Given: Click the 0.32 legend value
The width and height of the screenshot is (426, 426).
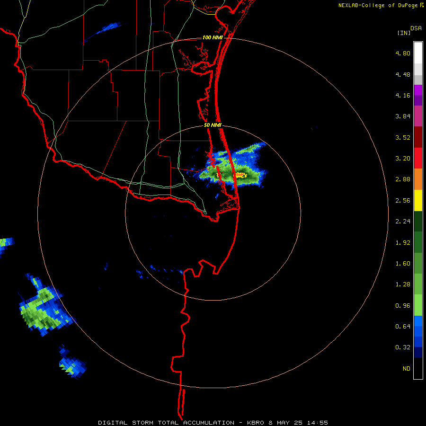Looking at the screenshot, I should click(403, 347).
